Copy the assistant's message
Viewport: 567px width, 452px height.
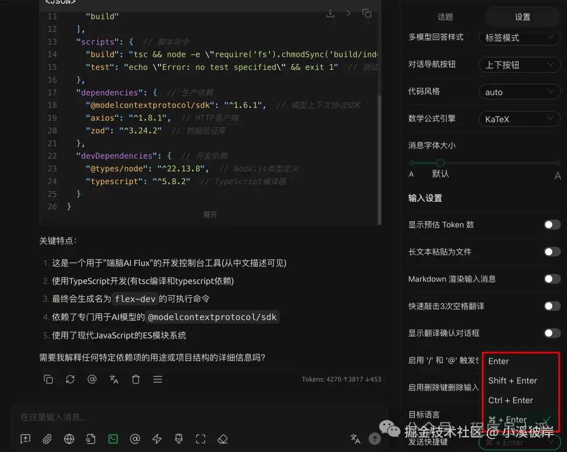pyautogui.click(x=48, y=379)
